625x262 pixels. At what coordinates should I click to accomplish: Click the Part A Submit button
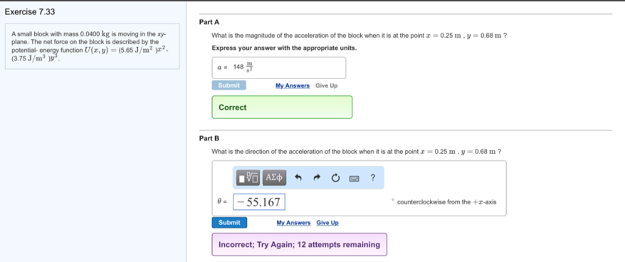click(229, 86)
